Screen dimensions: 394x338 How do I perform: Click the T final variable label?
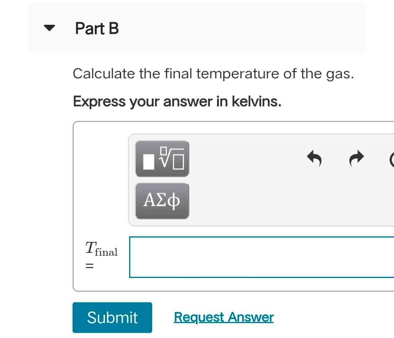[x=101, y=249]
